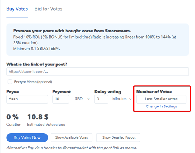Screen dimensions: 195x153
Task: Open the Bid for Votes tab
Action: pyautogui.click(x=48, y=9)
